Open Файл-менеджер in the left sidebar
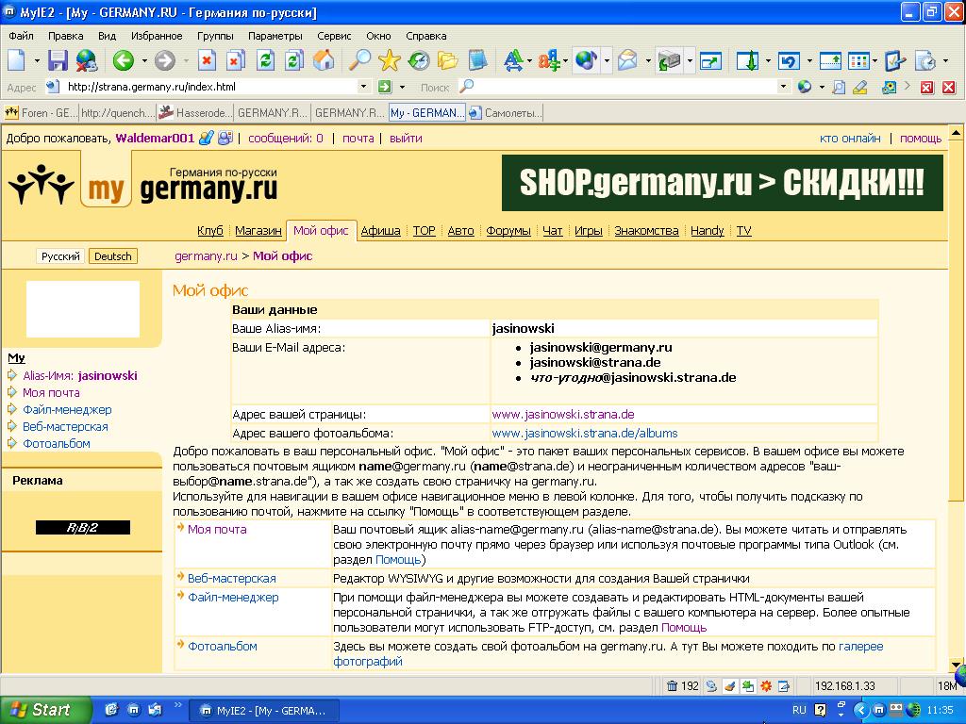This screenshot has width=966, height=724. pyautogui.click(x=67, y=409)
